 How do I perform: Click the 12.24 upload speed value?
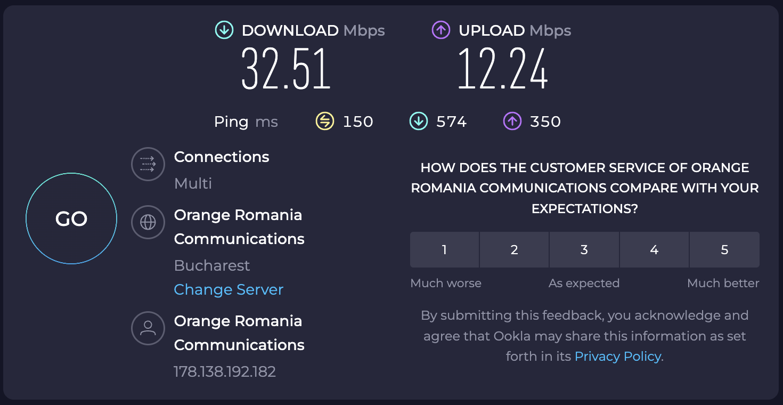(x=503, y=70)
